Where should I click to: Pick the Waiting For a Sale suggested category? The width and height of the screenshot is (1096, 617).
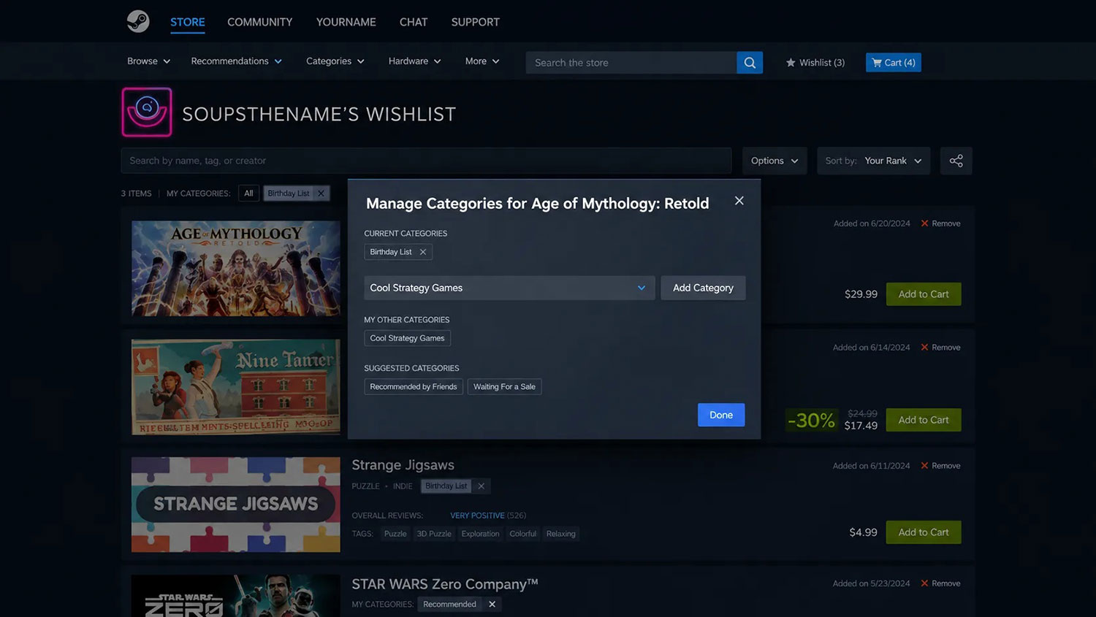pos(504,387)
